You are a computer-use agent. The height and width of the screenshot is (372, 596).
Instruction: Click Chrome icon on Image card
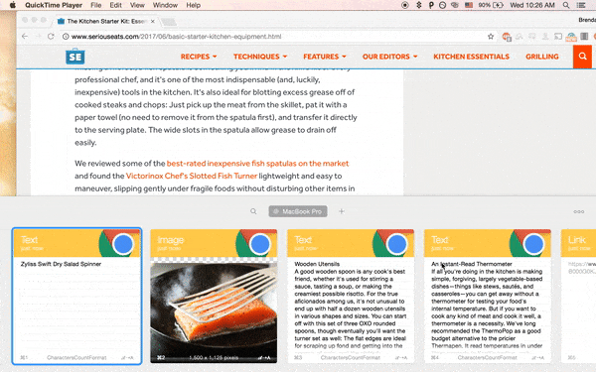click(258, 243)
